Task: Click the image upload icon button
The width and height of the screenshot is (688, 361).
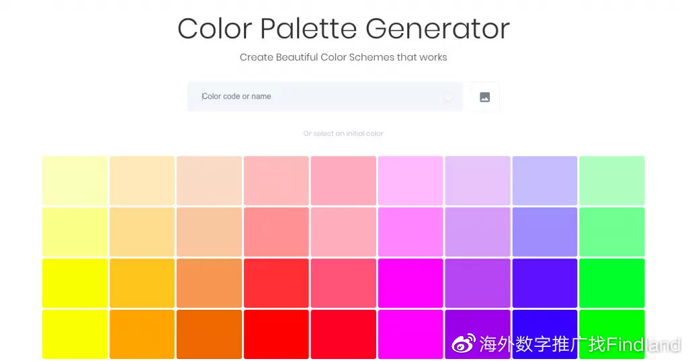Action: click(484, 97)
